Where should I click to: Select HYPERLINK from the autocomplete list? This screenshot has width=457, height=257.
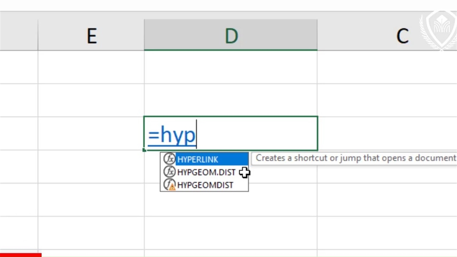(x=197, y=159)
